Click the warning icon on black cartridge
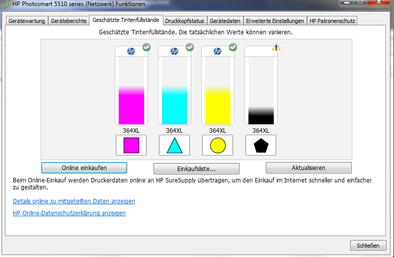Screen dimensions: 394x257 click(x=276, y=47)
